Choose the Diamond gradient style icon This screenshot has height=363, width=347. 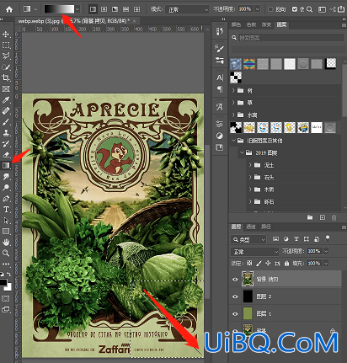pyautogui.click(x=136, y=9)
